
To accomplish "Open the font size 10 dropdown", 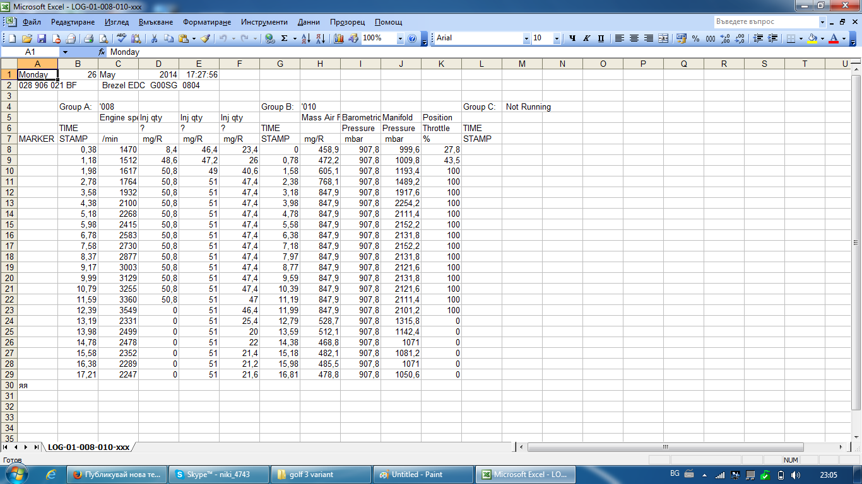I will [x=557, y=38].
